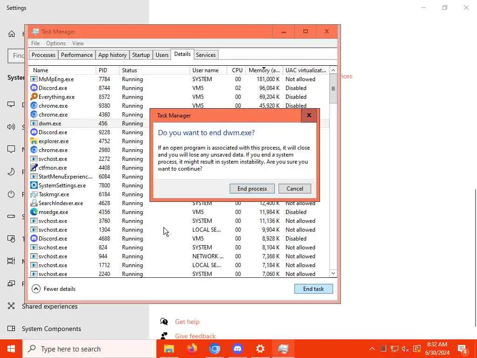
Task: Open Discord from taskbar
Action: [x=237, y=349]
